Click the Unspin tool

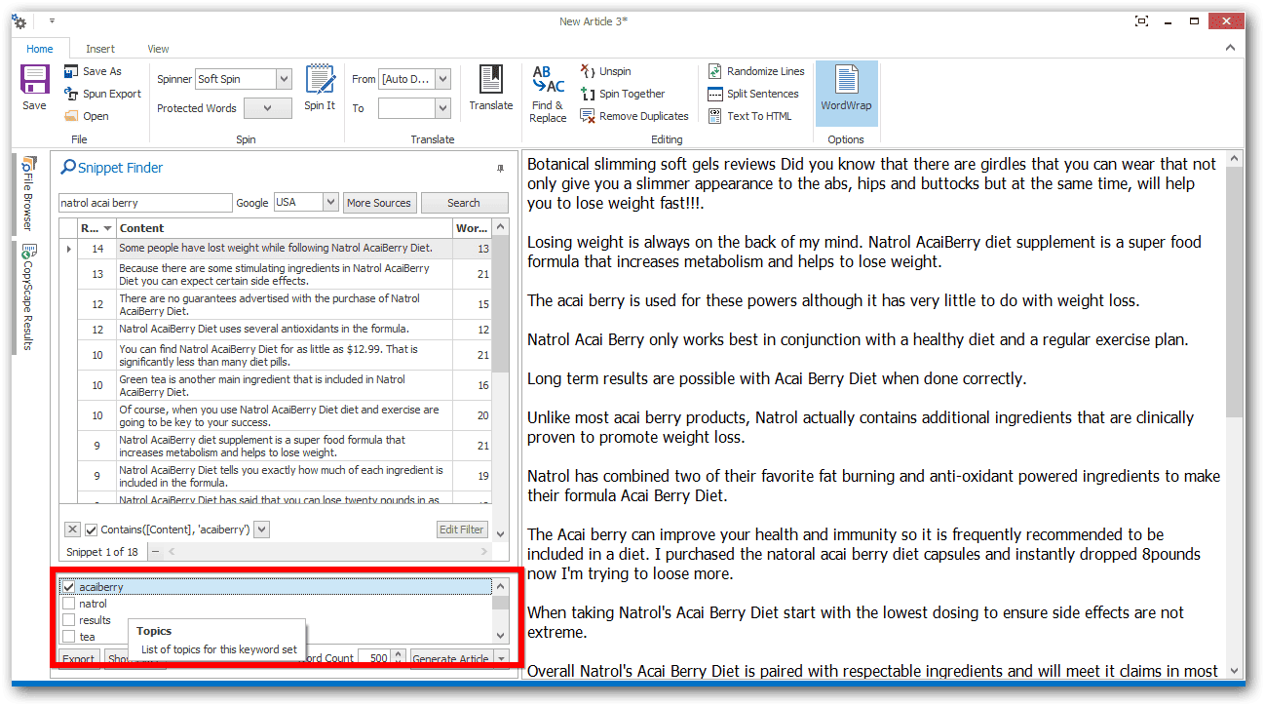click(605, 71)
